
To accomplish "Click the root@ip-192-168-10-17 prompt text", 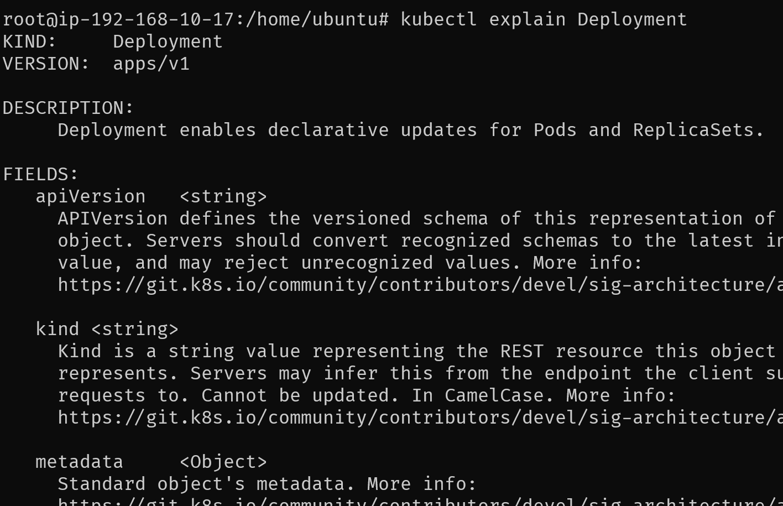I will pos(118,19).
